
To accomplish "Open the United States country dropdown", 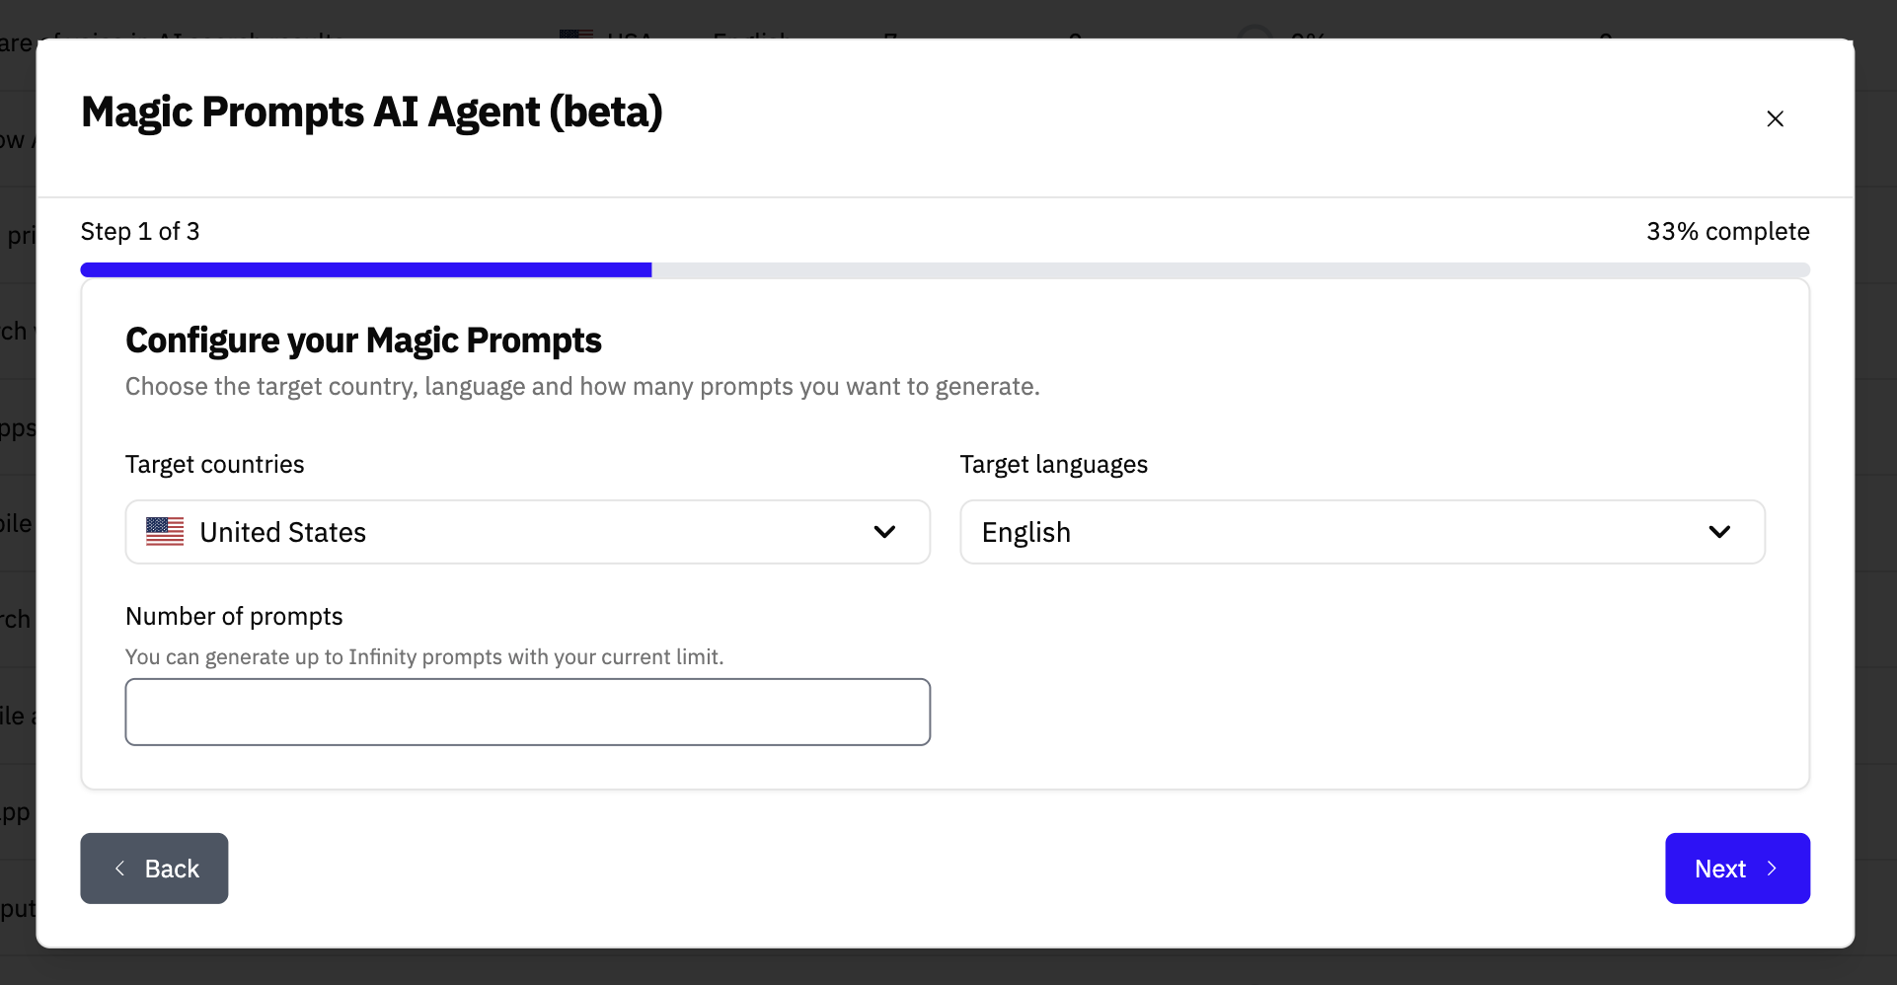I will (527, 532).
